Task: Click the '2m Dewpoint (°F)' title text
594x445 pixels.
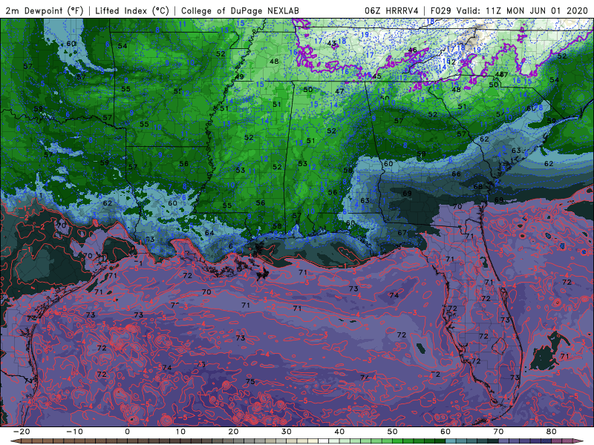Action: pos(45,10)
